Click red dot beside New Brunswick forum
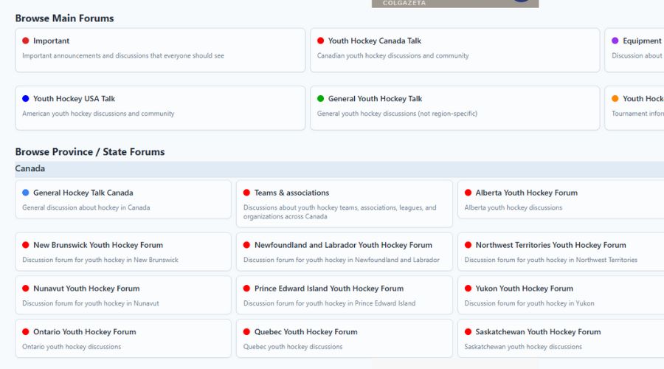664x369 pixels. (x=25, y=245)
